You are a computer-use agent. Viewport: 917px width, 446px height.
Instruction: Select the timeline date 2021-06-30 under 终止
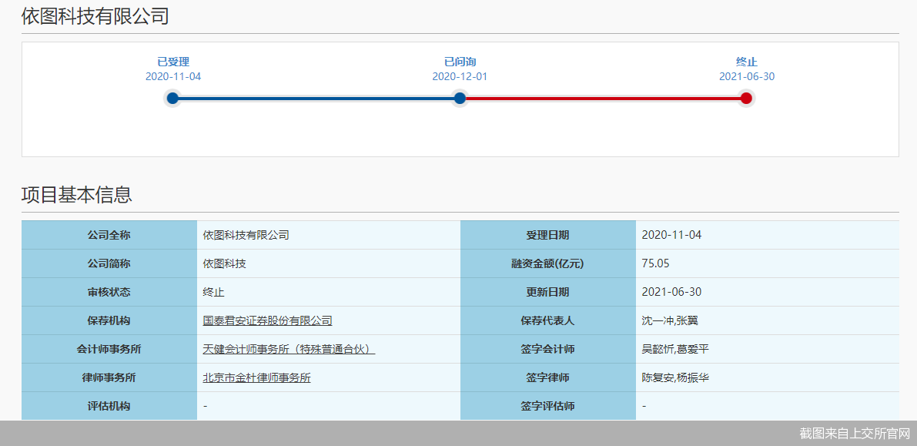[x=747, y=77]
